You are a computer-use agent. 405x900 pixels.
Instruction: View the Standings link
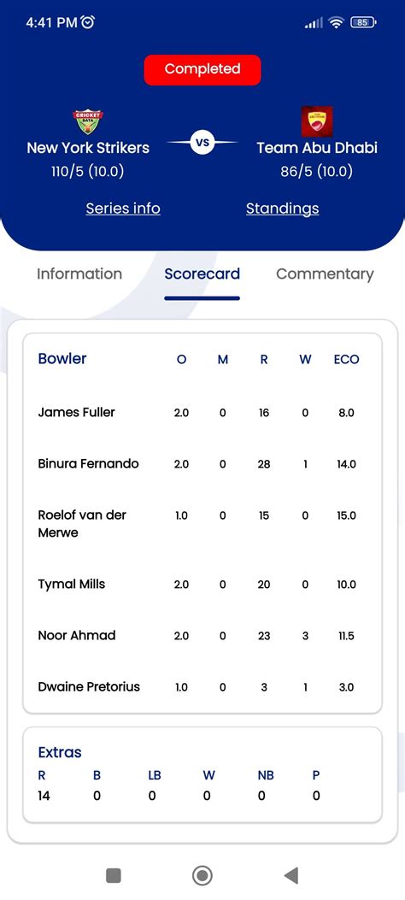tap(282, 209)
